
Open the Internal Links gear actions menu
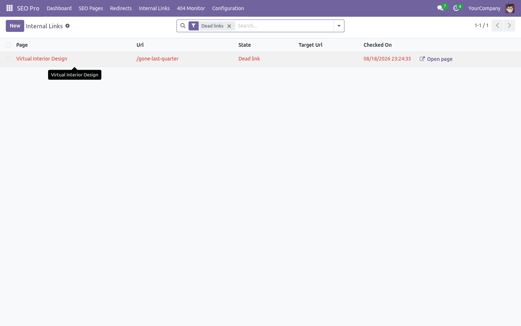tap(67, 26)
